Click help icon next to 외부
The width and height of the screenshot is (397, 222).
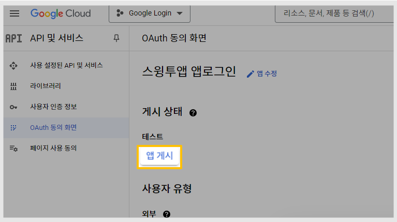click(167, 214)
